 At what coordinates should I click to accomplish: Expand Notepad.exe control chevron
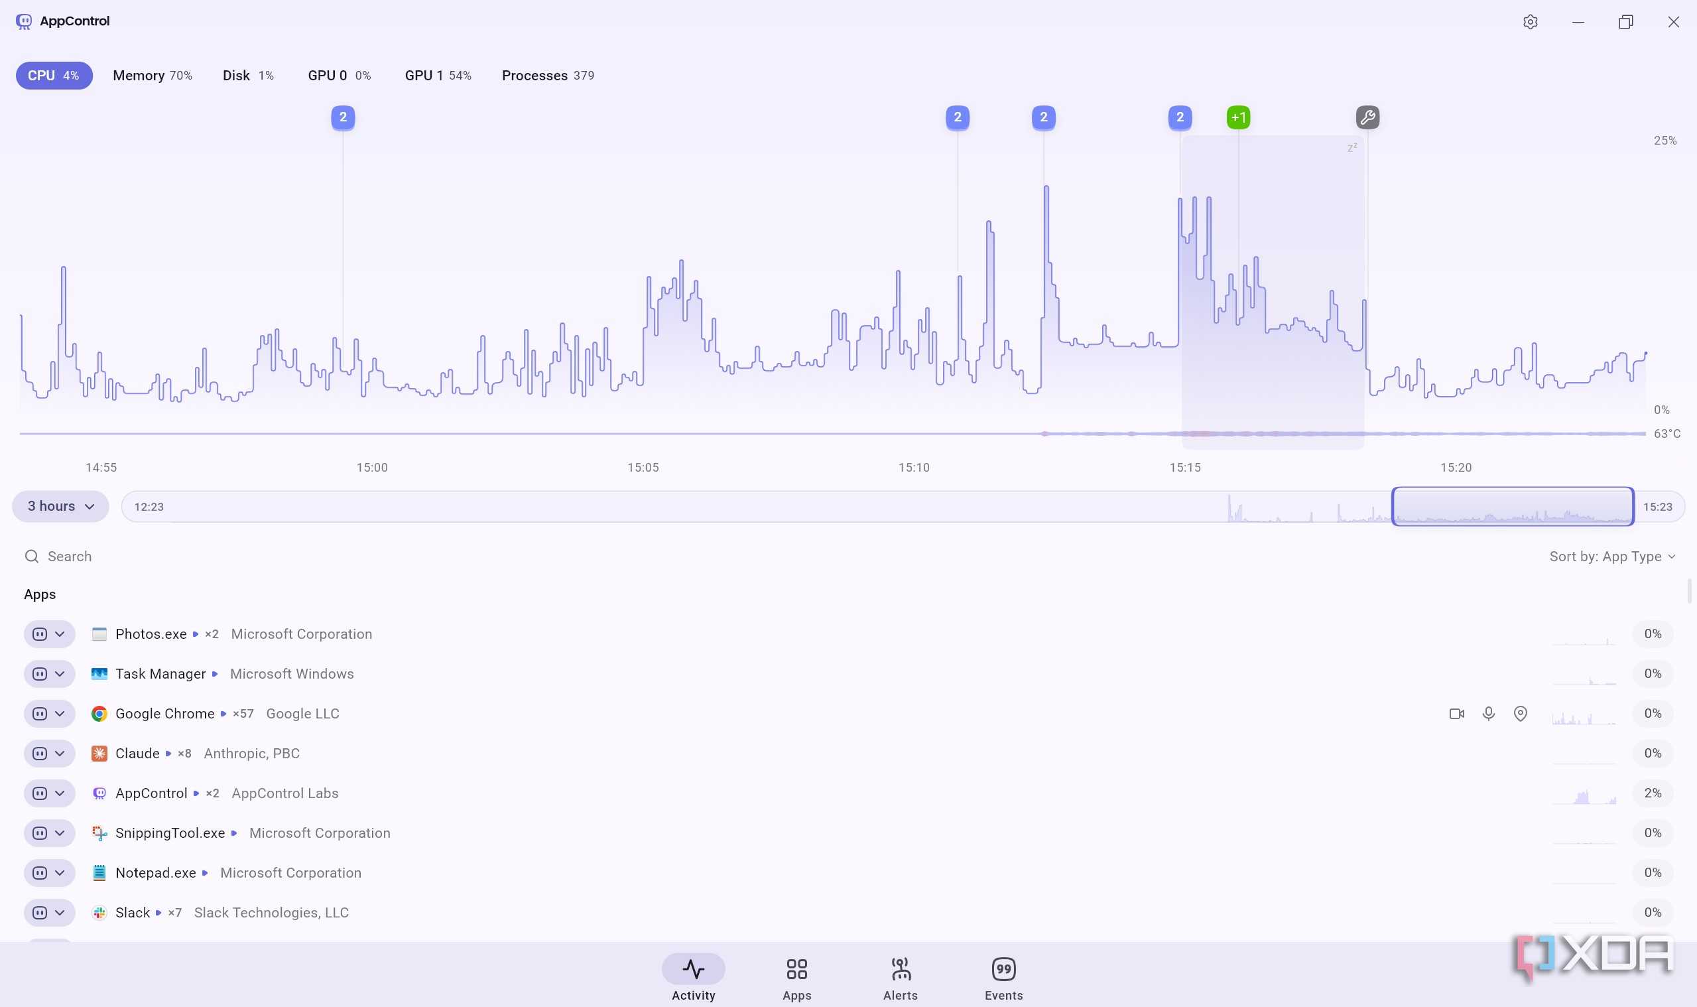pos(60,872)
